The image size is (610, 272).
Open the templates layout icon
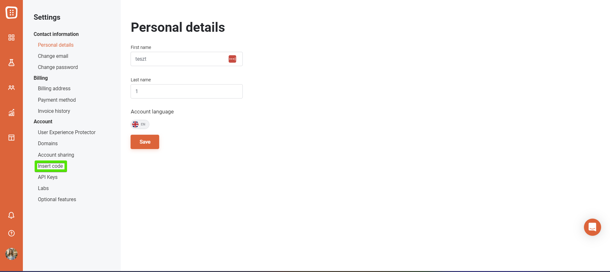click(x=11, y=138)
